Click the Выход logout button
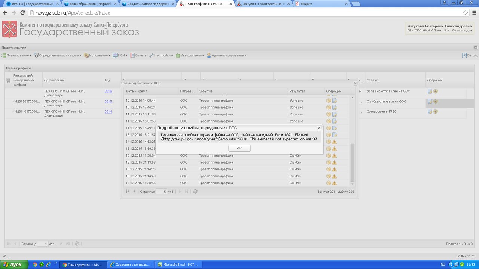The width and height of the screenshot is (479, 269). [x=470, y=55]
